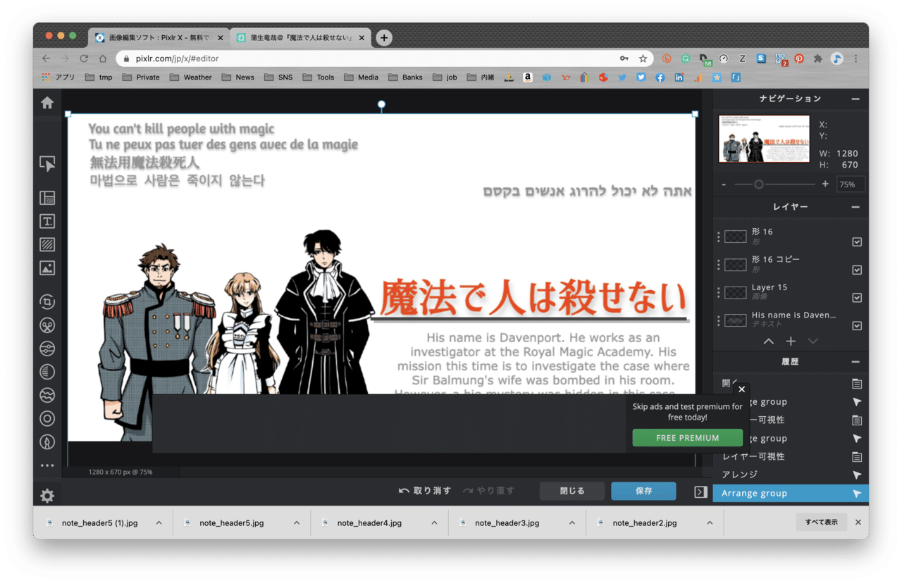Open the Effect filter tool

[47, 372]
